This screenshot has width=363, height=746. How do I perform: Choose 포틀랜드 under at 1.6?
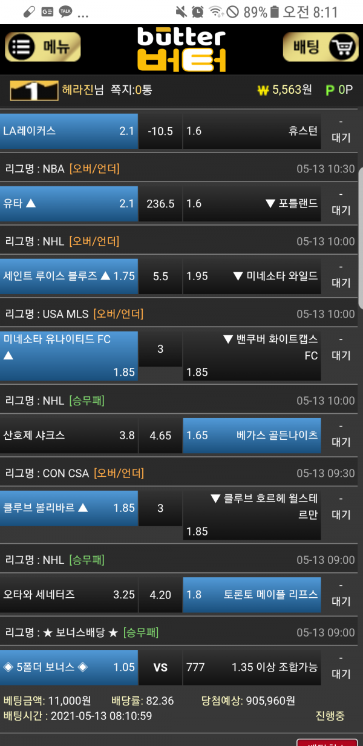click(252, 203)
